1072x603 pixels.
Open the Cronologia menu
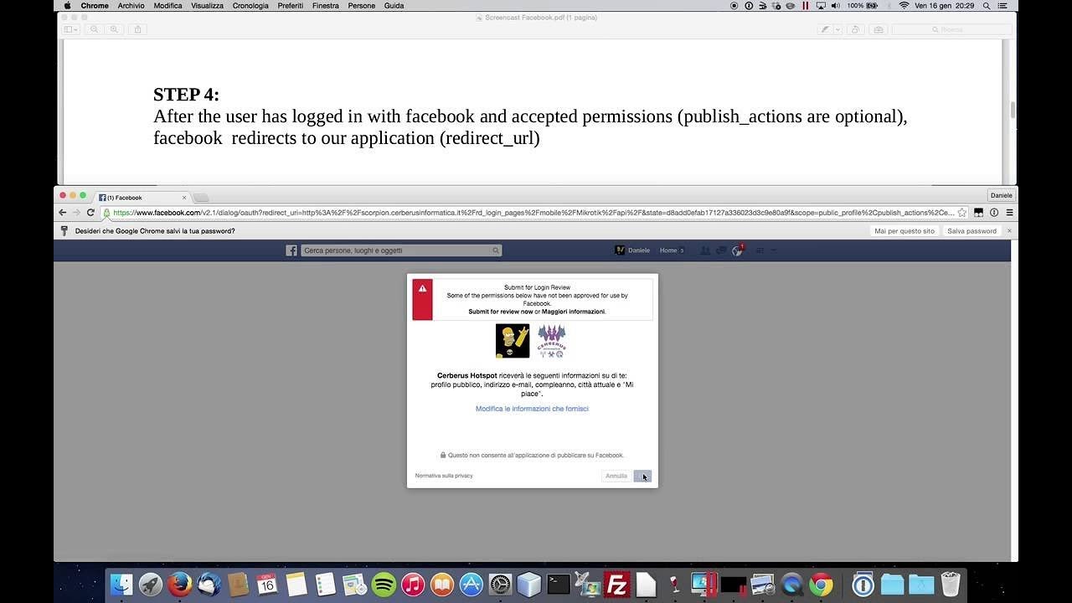pyautogui.click(x=250, y=6)
